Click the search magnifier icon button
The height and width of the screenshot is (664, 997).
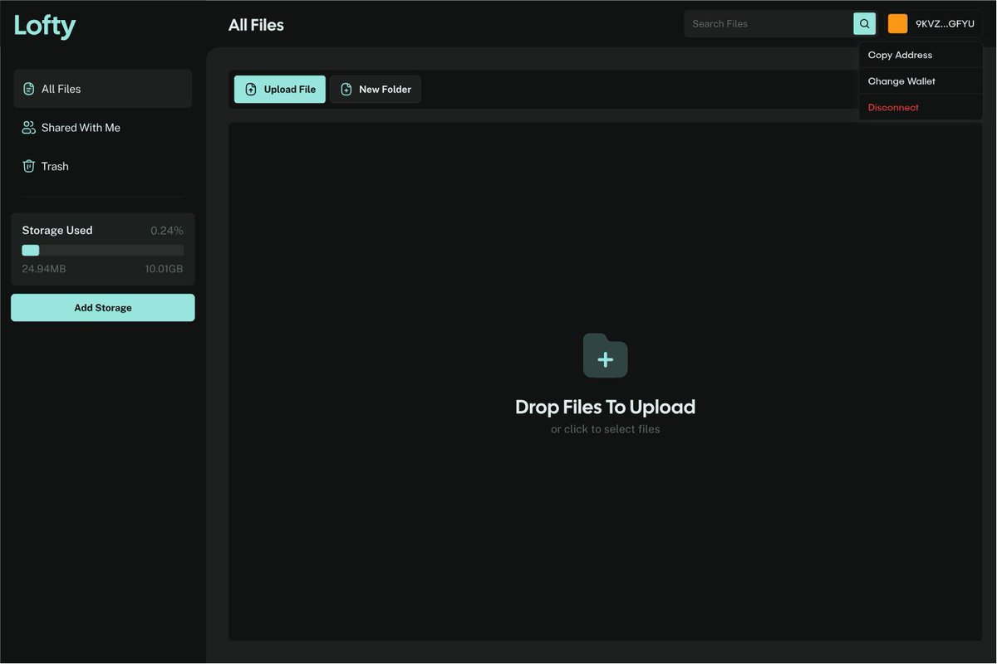pyautogui.click(x=864, y=24)
